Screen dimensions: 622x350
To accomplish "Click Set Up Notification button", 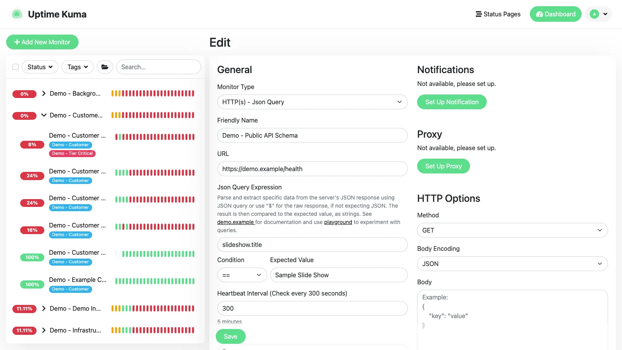I will pyautogui.click(x=452, y=102).
